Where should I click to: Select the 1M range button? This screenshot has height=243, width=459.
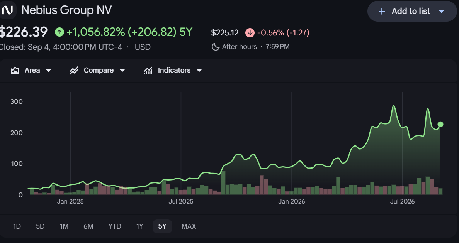64,226
